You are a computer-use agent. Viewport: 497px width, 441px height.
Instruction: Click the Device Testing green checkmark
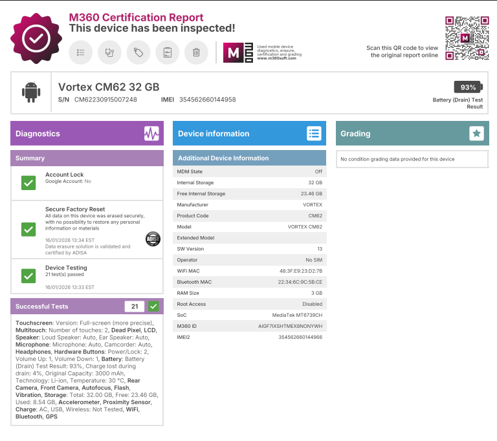(28, 276)
